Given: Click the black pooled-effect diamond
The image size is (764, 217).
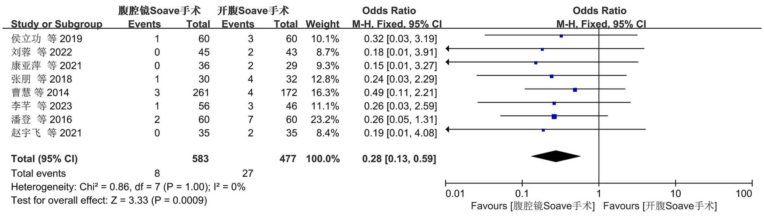Looking at the screenshot, I should (556, 156).
